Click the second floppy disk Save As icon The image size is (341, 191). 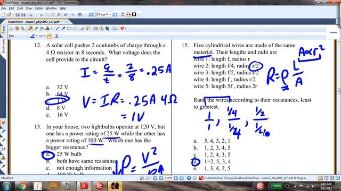tap(23, 14)
